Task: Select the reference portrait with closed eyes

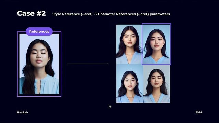Action: (39, 64)
